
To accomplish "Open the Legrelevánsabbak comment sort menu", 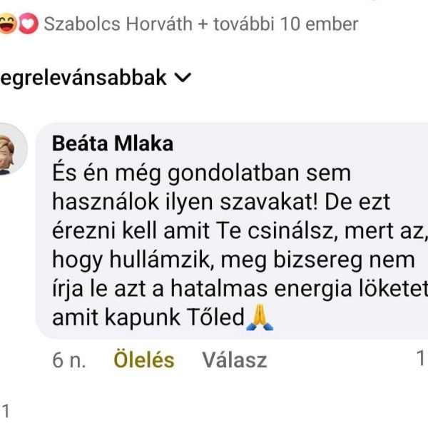I will point(86,78).
